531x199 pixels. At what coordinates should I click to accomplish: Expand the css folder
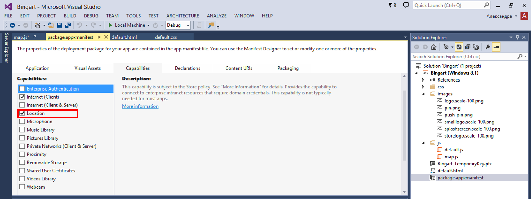(x=423, y=87)
